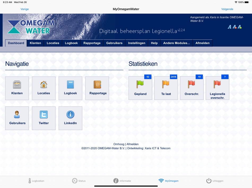Click the MyOmegamWater title
This screenshot has height=188, width=252.
pyautogui.click(x=126, y=9)
